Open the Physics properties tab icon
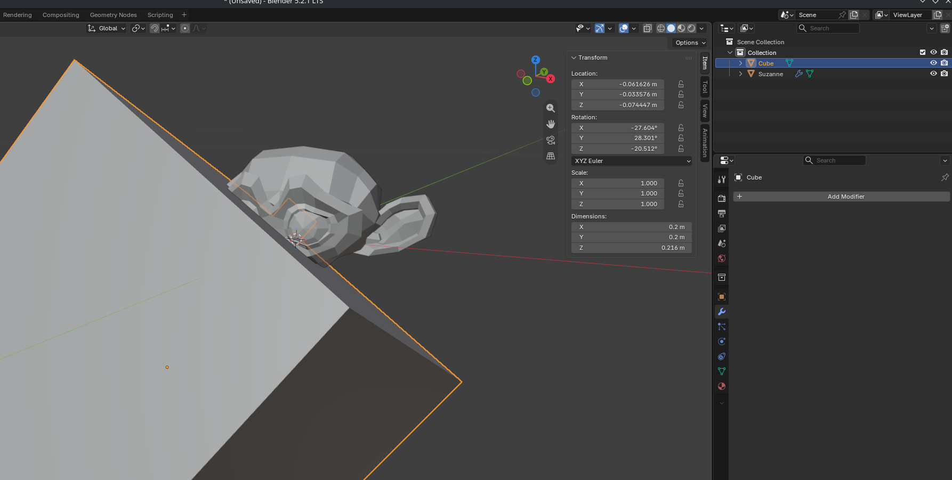 (722, 341)
